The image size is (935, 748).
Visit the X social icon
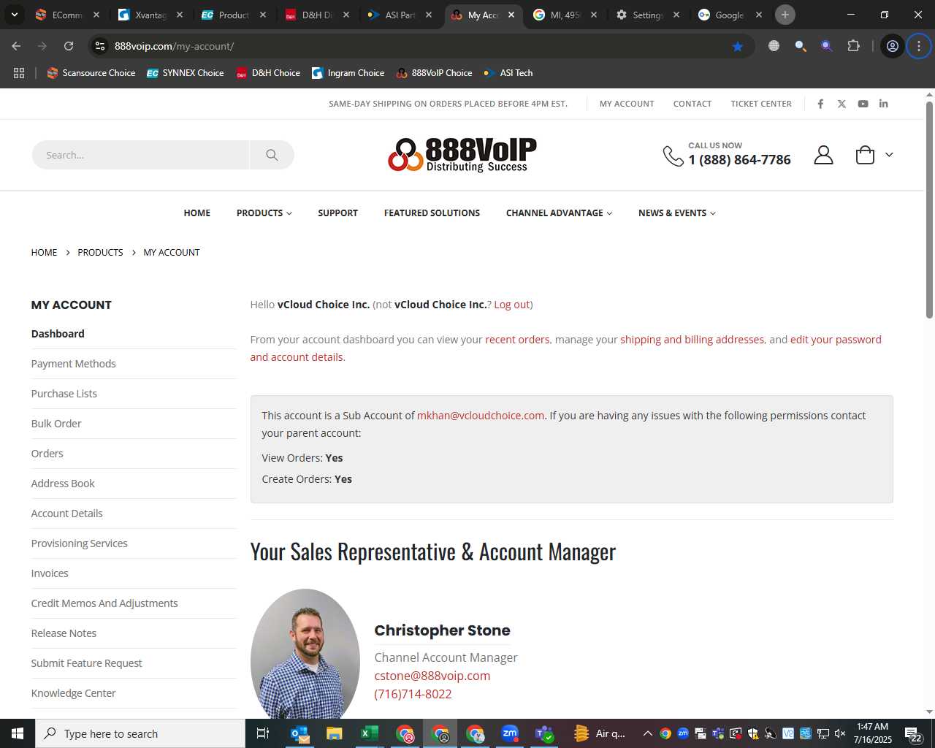coord(841,104)
